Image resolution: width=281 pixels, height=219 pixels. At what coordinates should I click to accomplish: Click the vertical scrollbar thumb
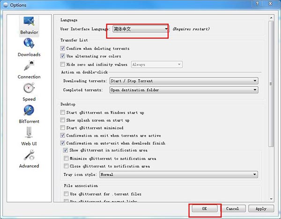[271, 84]
